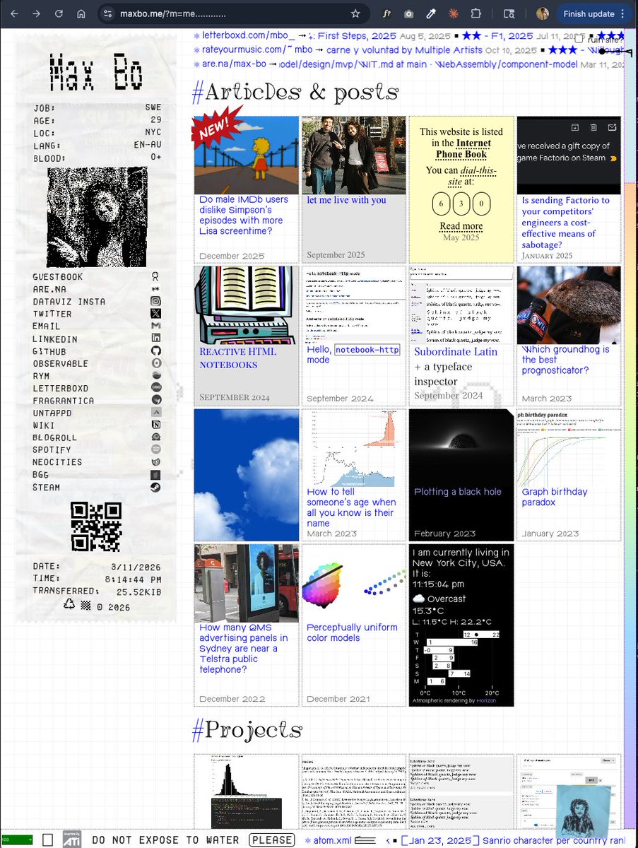Click the Observable icon in sidebar

[155, 363]
